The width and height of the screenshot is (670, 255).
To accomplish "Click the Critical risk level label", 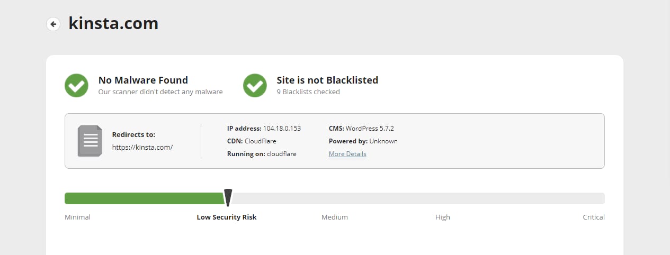I will (594, 217).
